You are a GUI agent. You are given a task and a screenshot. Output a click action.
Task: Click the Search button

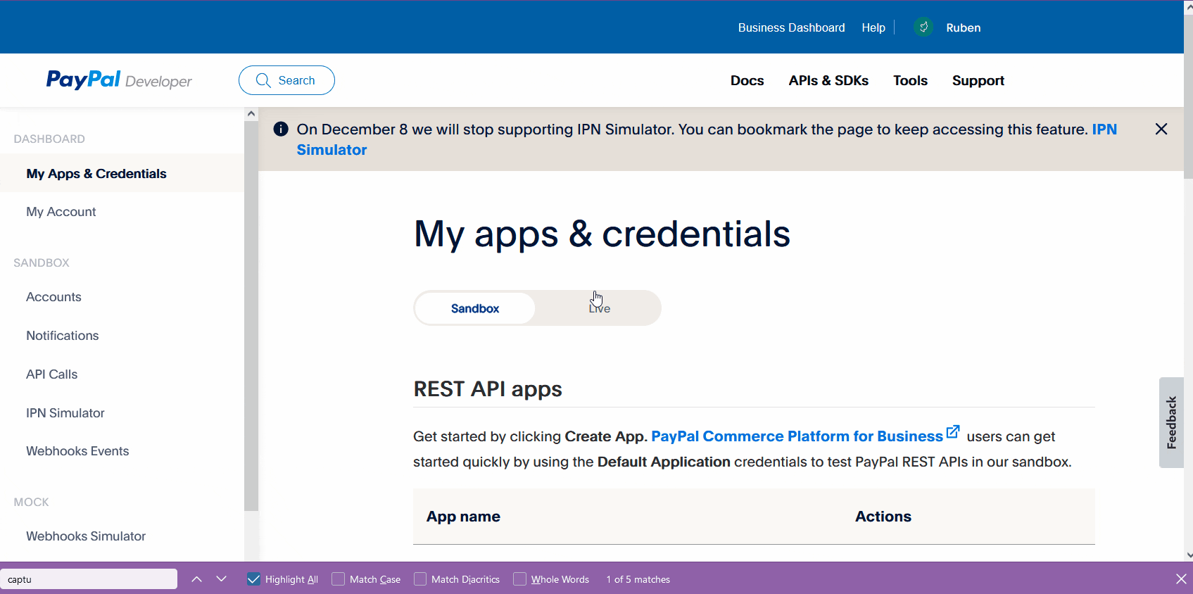[286, 80]
